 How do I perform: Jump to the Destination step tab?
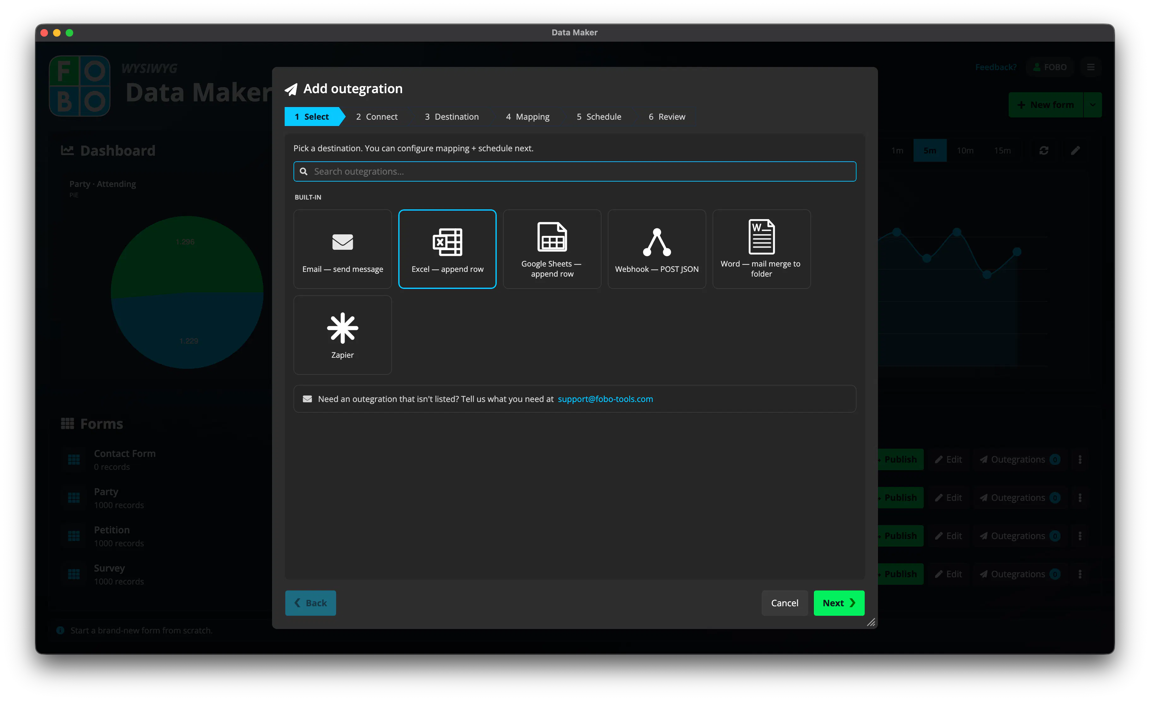[x=451, y=117]
